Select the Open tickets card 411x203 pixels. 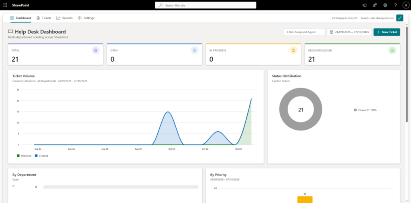155,54
